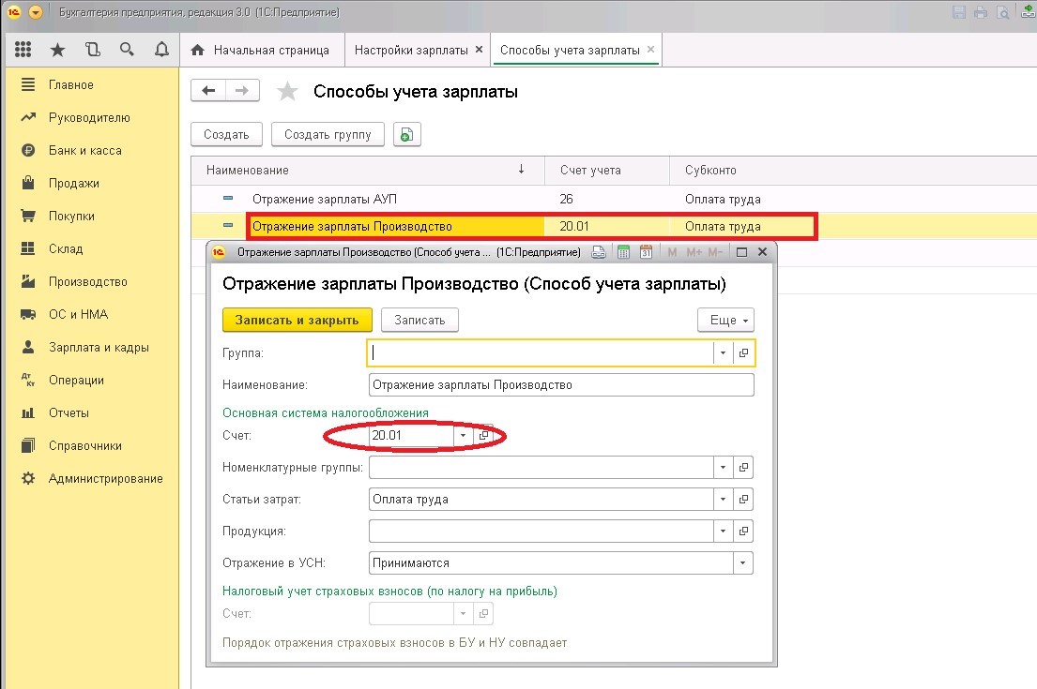Click the Записать button

(419, 320)
